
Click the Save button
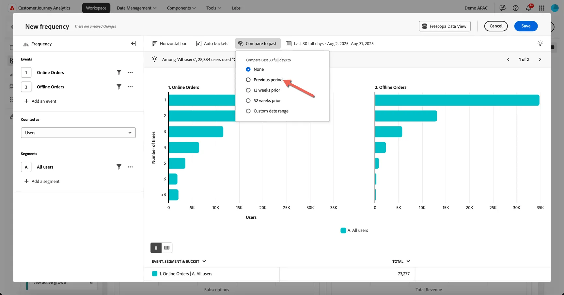click(526, 26)
